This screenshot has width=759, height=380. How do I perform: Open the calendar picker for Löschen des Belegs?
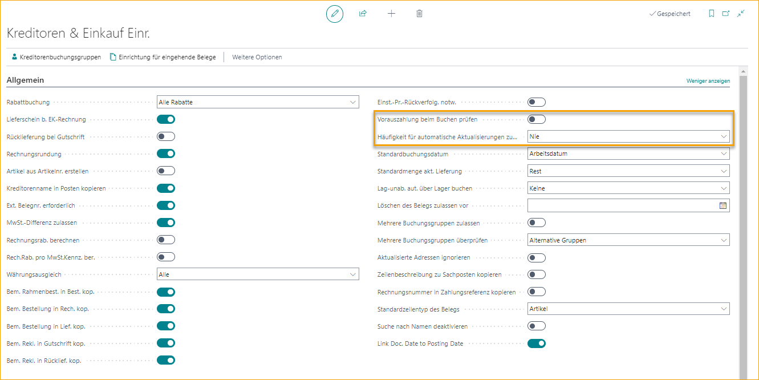[723, 205]
